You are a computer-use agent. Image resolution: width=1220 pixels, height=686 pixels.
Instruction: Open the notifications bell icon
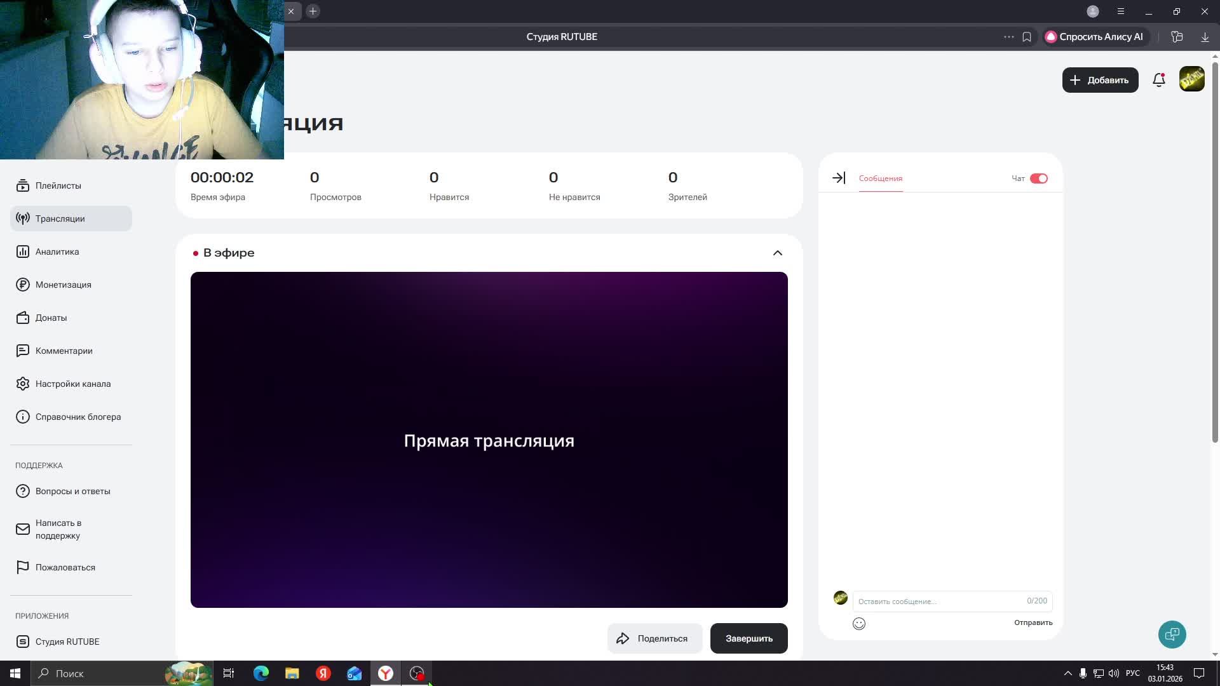tap(1158, 80)
